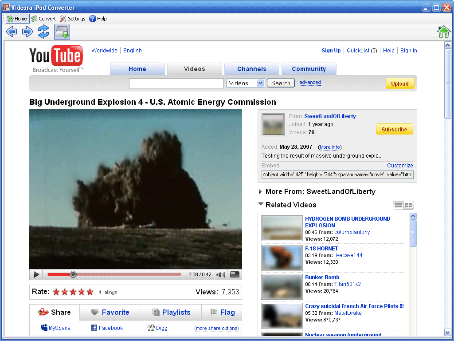454x341 pixels.
Task: Click the green house icon at right
Action: tap(443, 32)
